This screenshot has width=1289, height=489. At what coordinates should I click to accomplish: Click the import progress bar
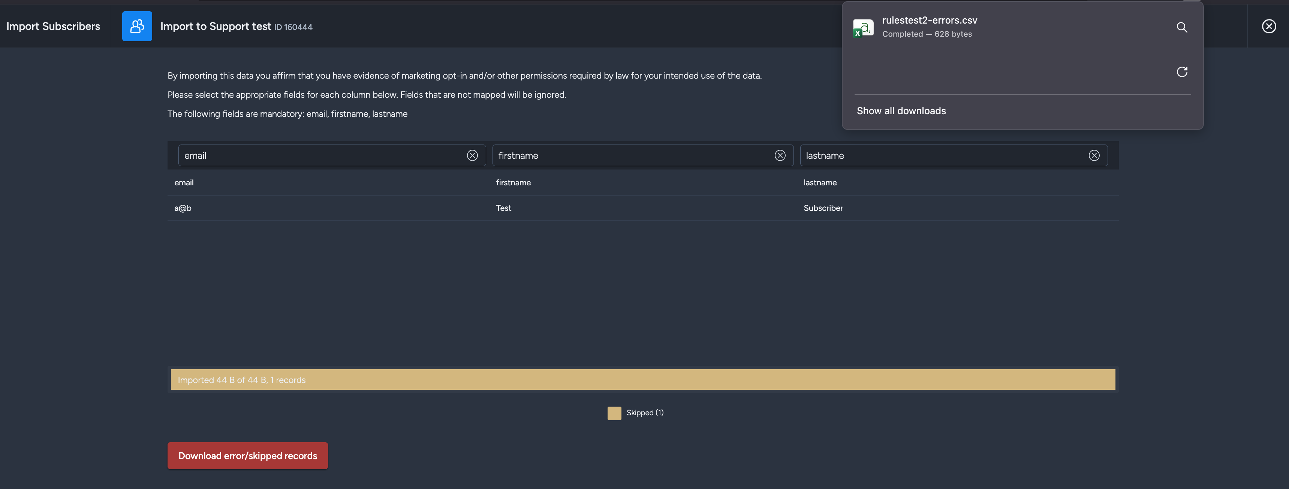(x=642, y=380)
